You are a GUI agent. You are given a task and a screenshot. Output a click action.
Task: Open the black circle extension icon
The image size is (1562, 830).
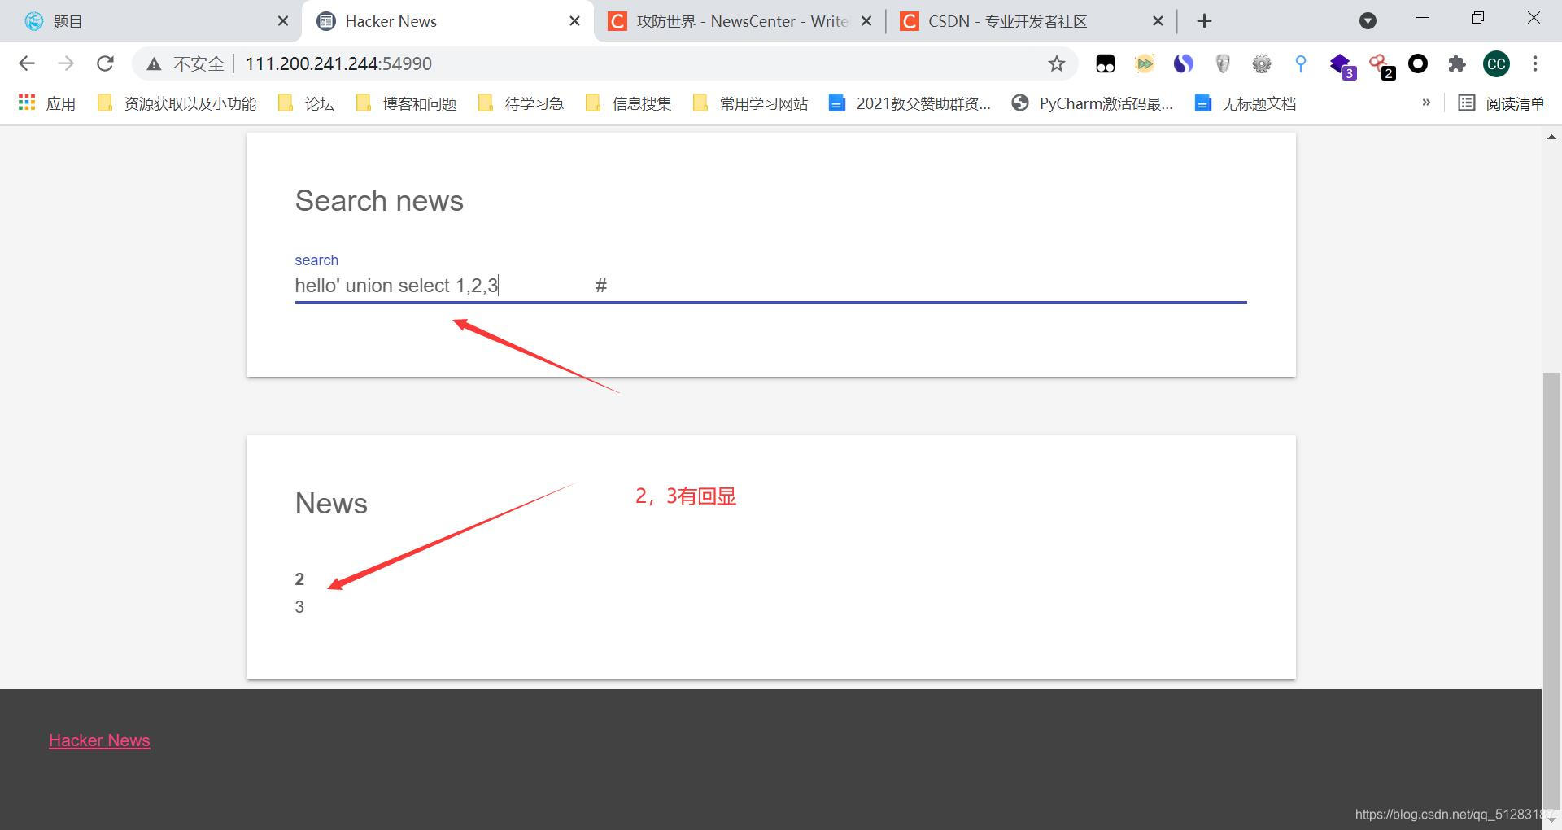point(1418,63)
